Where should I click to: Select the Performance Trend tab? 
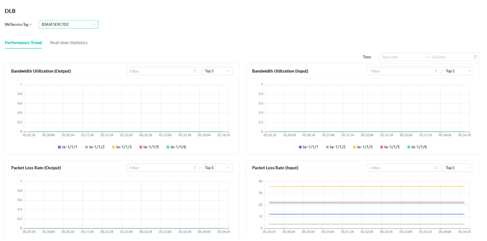click(x=23, y=43)
